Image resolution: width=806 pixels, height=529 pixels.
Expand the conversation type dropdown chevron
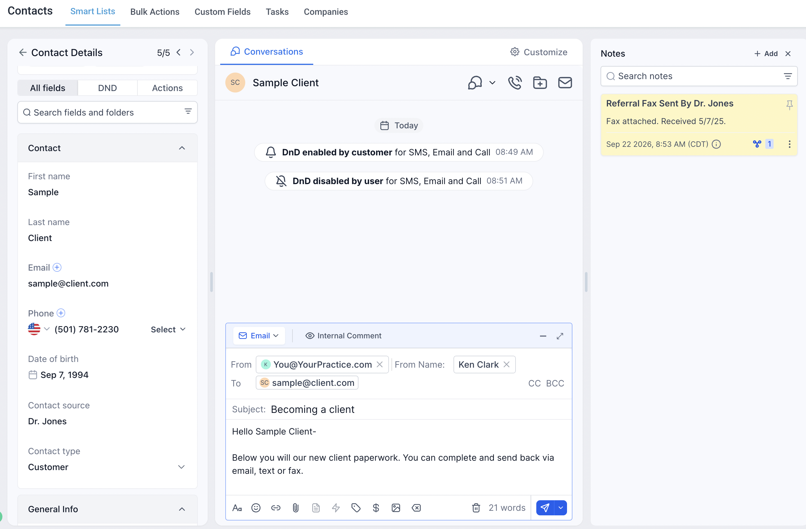492,83
